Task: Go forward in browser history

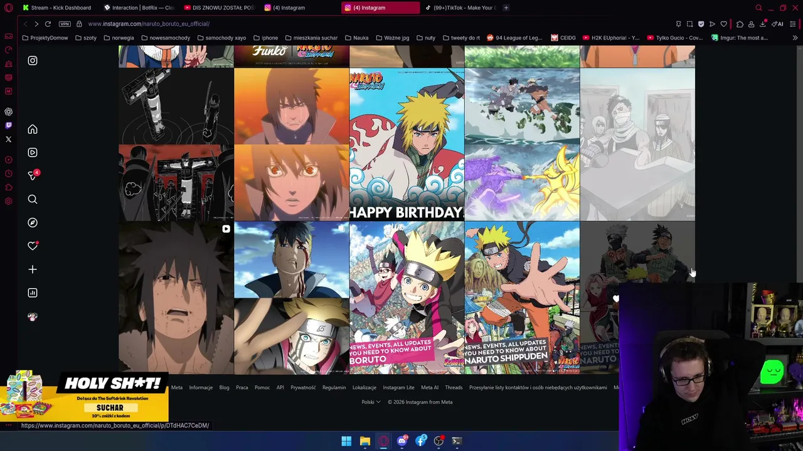Action: point(36,24)
